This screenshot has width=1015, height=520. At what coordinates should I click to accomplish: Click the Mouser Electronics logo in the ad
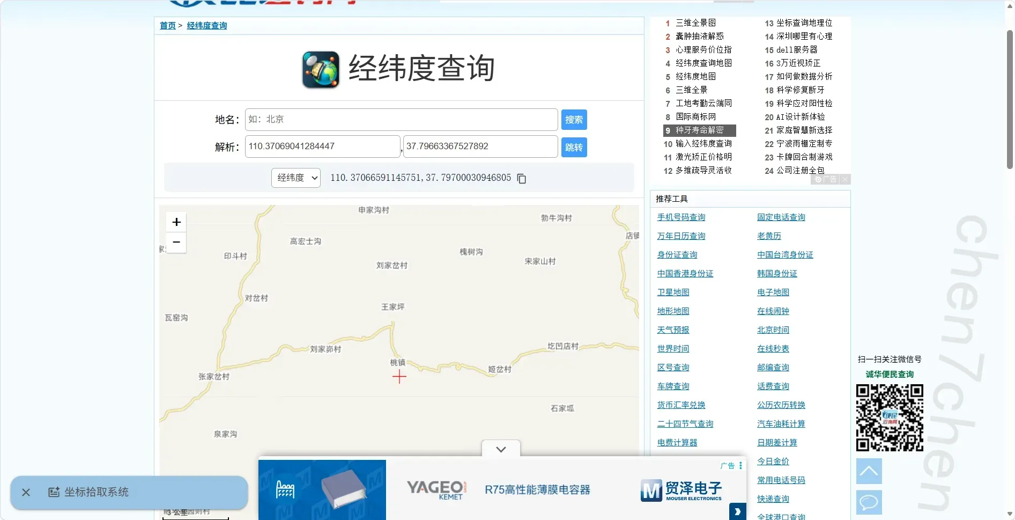tap(681, 491)
